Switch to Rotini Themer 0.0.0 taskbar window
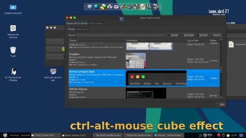Screen dimensions: 246x138 76,135
